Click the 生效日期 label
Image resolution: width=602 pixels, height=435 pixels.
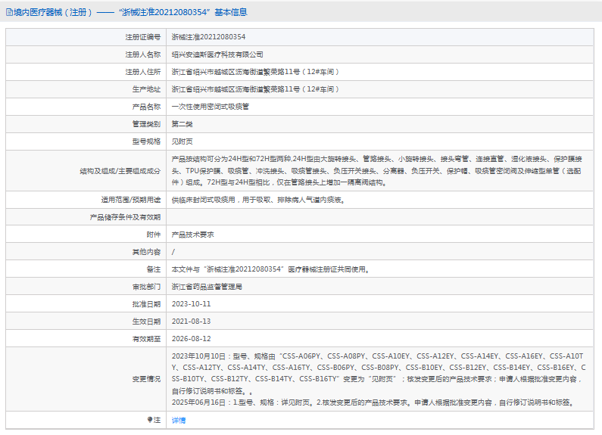(146, 321)
